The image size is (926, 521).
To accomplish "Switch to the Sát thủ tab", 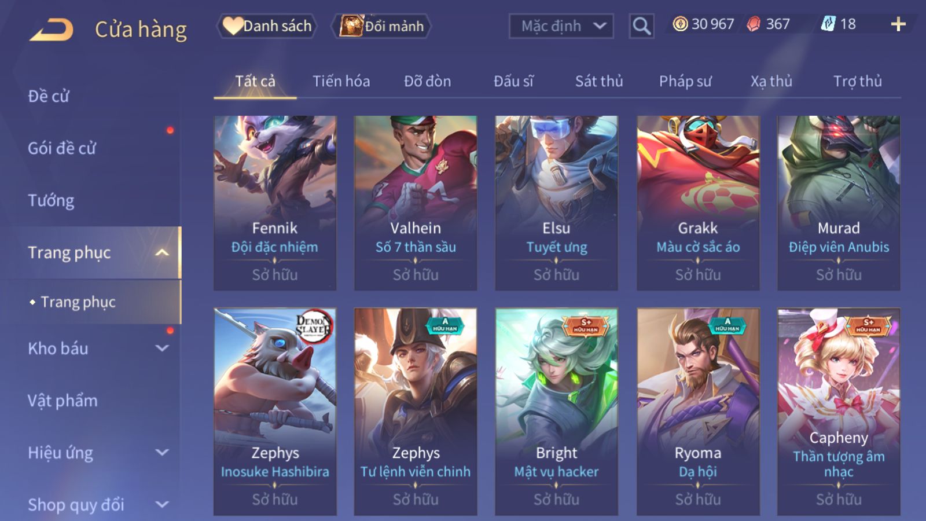I will 599,81.
